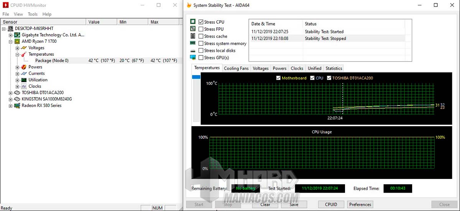Select the Stability Test: Stopped log entry
Screen dimensions: 460x211
click(x=327, y=39)
